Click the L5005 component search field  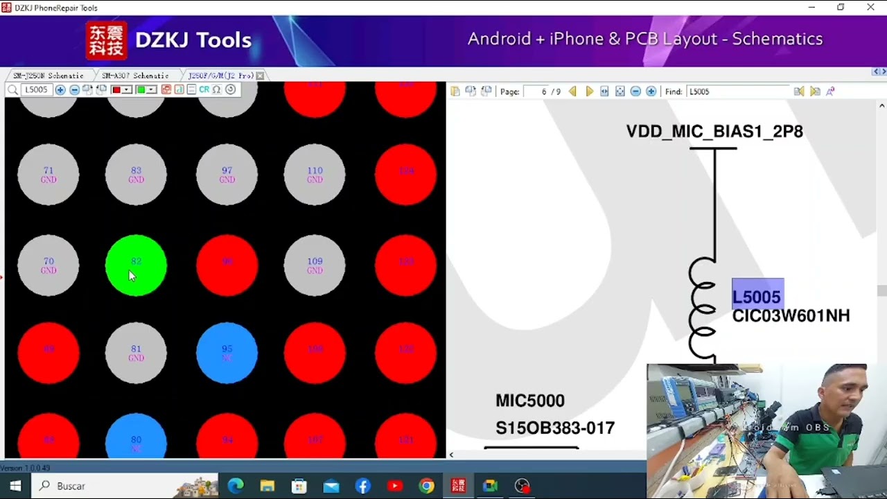pos(36,90)
